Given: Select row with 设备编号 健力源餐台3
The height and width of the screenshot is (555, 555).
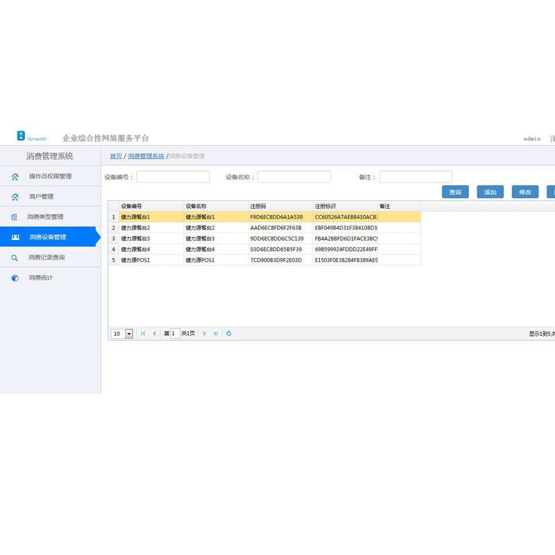Looking at the screenshot, I should coord(264,239).
